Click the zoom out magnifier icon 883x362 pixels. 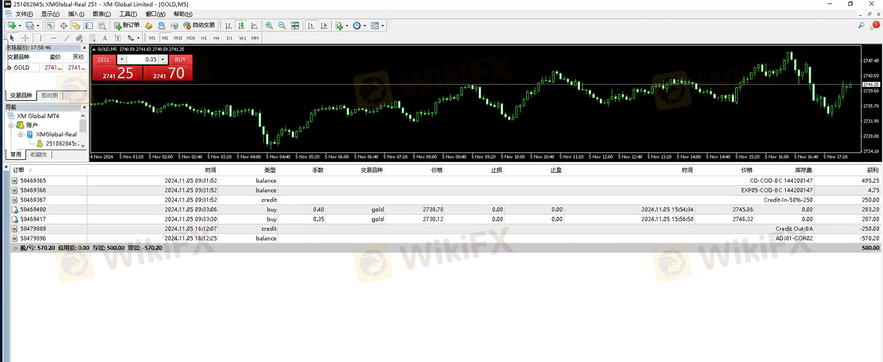282,26
